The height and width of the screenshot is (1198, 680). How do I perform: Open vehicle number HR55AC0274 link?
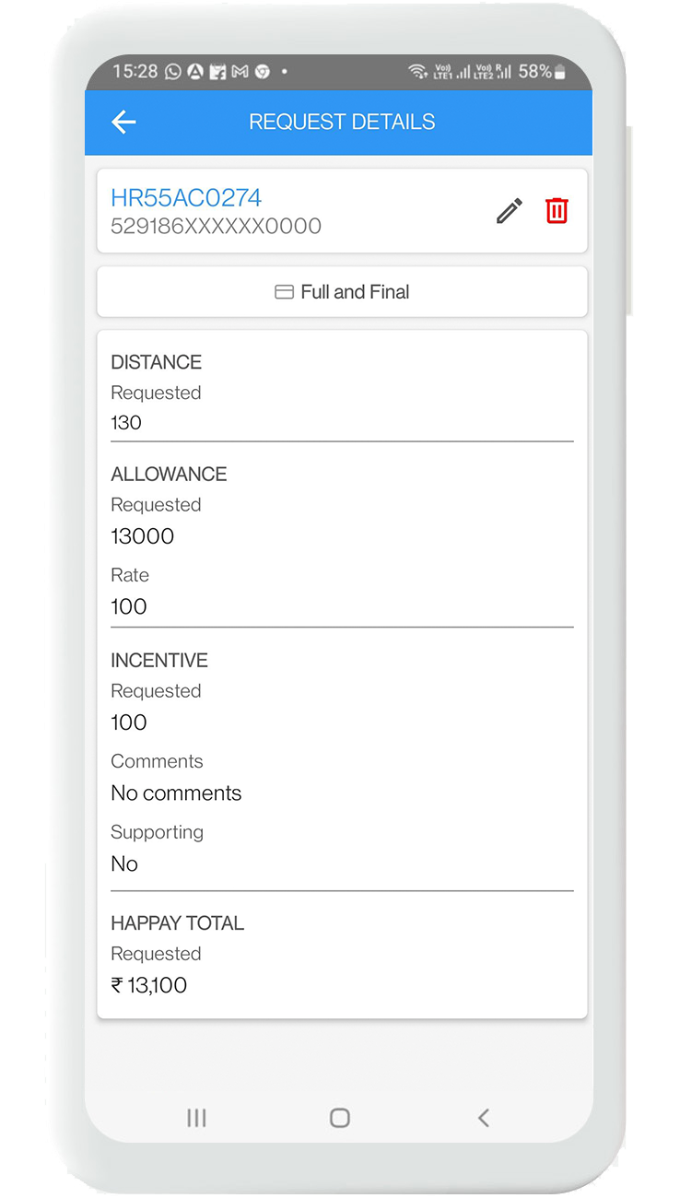point(186,198)
